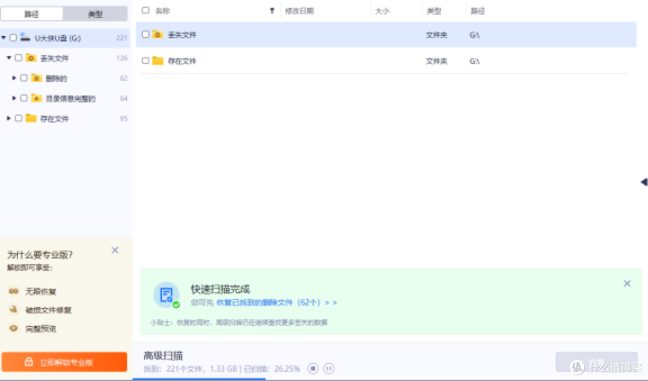Image resolution: width=648 pixels, height=381 pixels.
Task: Click the sort direction arrow in 名称 column
Action: tap(272, 11)
